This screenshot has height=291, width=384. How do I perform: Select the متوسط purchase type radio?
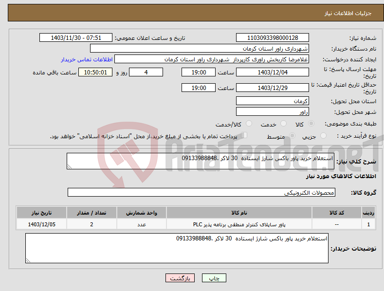coord(292,136)
